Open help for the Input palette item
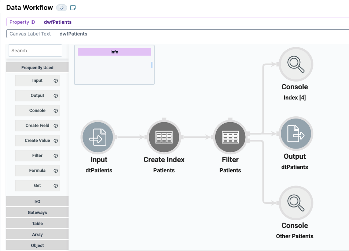The width and height of the screenshot is (349, 251). pos(55,80)
